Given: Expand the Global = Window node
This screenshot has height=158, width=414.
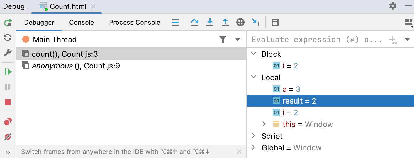Looking at the screenshot, I should pos(254,147).
